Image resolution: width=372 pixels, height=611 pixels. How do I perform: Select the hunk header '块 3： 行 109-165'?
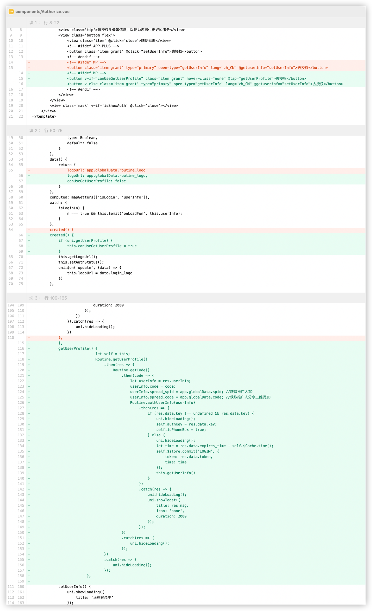coord(48,298)
